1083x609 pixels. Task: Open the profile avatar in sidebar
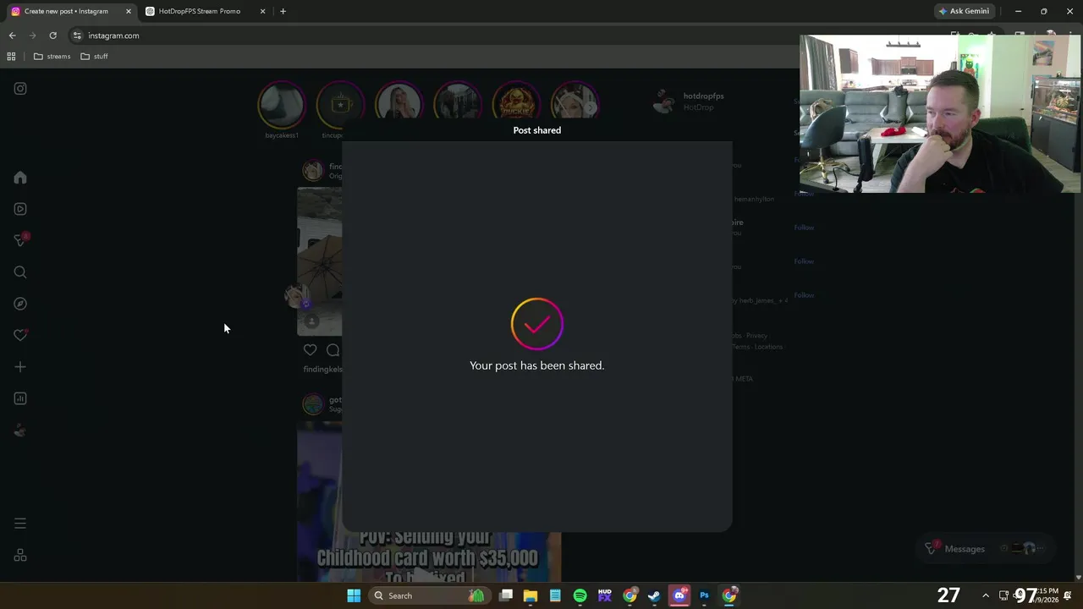click(20, 431)
